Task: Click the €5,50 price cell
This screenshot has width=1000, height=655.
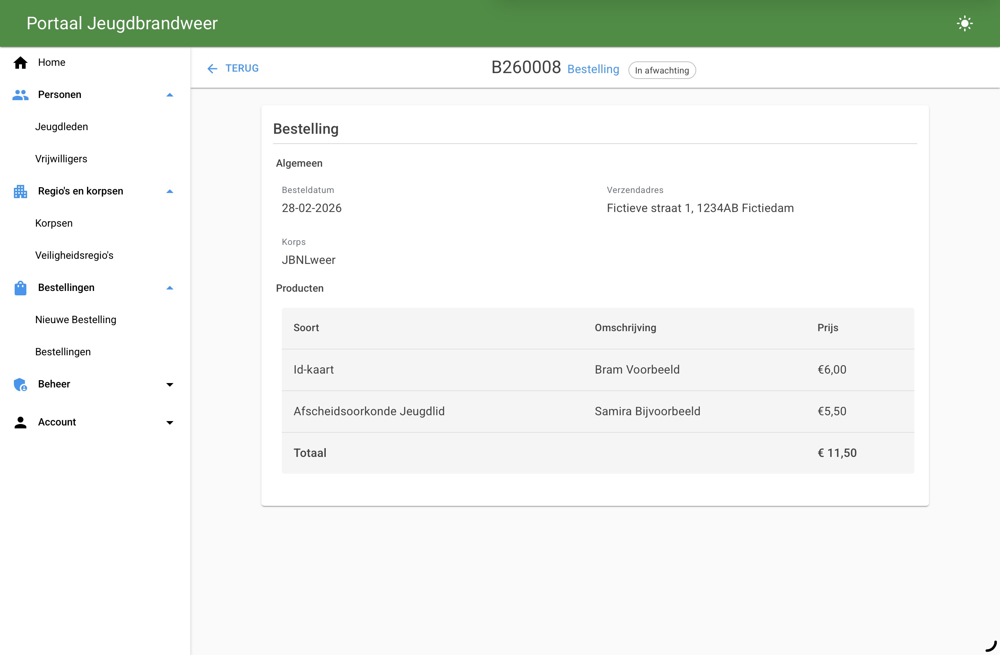Action: coord(832,411)
